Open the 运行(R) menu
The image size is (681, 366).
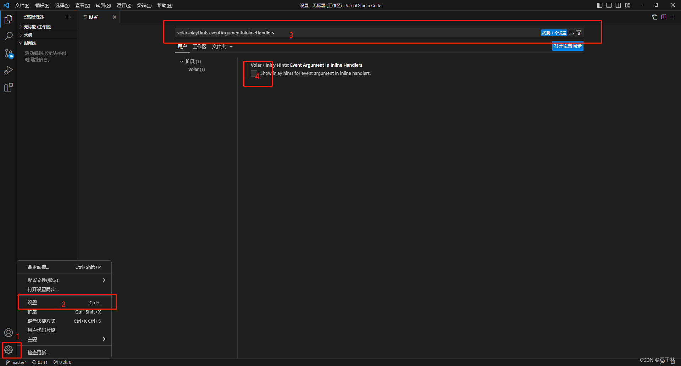tap(124, 5)
